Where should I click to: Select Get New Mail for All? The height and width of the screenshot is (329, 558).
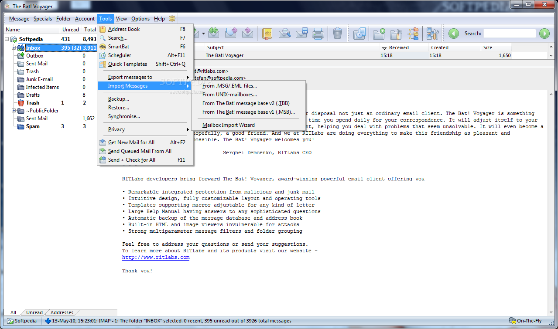tap(145, 142)
